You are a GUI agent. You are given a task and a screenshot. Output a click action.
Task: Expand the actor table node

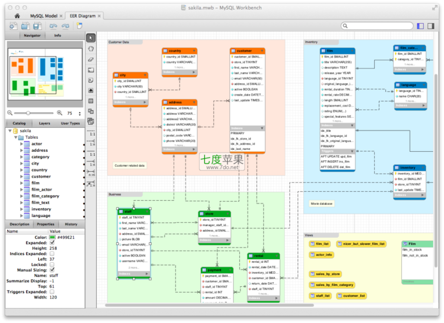coord(21,144)
